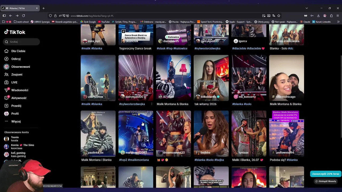
Task: Open Dysk Google bookmark
Action: [x=88, y=22]
